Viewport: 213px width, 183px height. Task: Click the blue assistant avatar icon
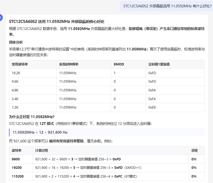point(1,17)
